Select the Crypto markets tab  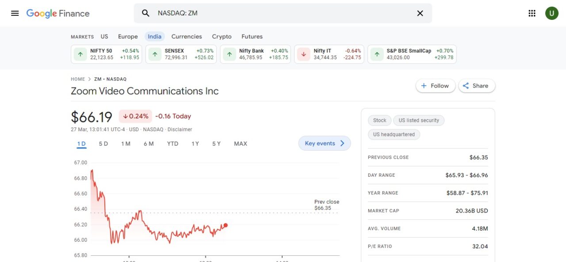tap(222, 37)
